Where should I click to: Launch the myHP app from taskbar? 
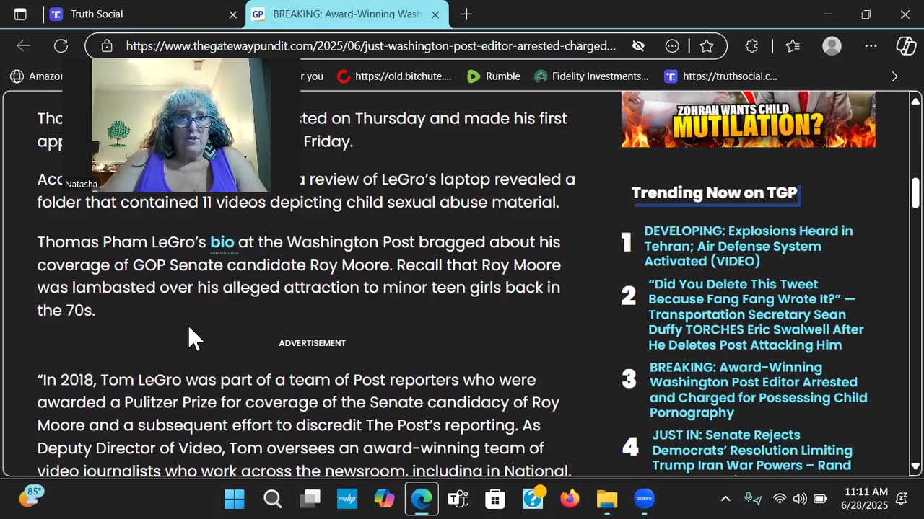pyautogui.click(x=347, y=499)
